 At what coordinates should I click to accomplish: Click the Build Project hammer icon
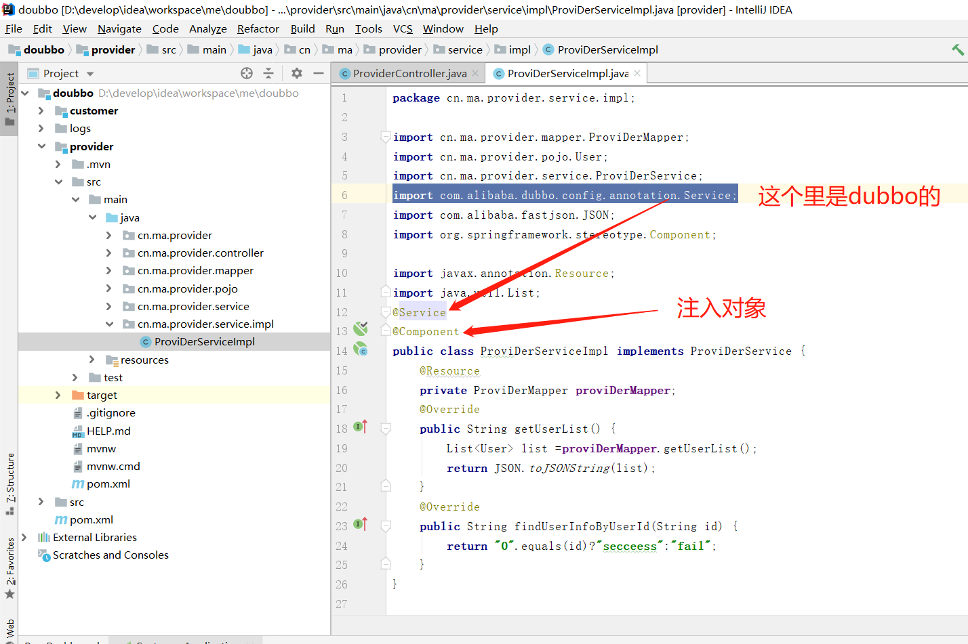point(957,49)
